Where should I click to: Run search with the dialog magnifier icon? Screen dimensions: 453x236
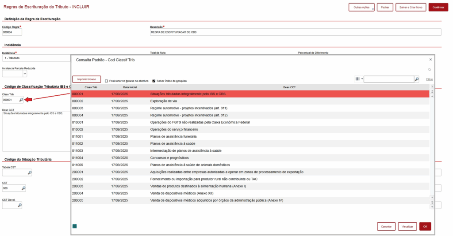click(417, 79)
